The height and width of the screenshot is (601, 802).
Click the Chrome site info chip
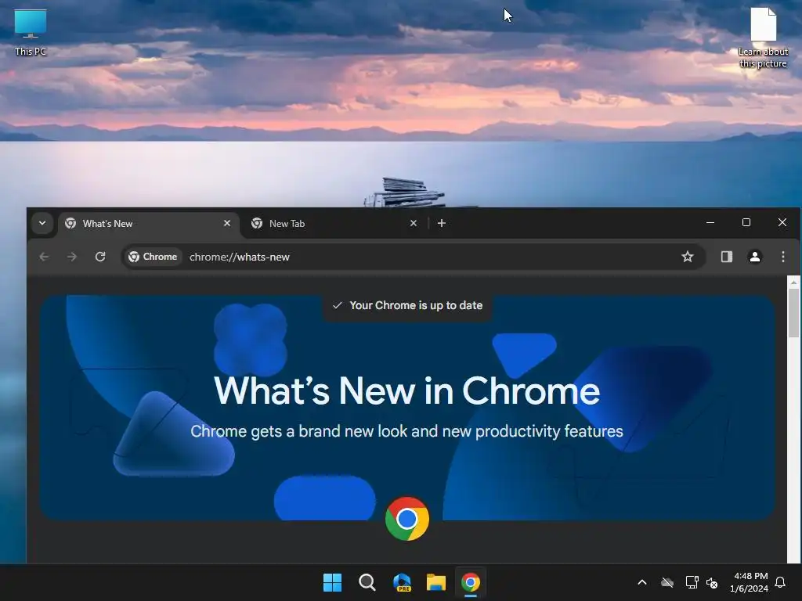click(x=153, y=257)
